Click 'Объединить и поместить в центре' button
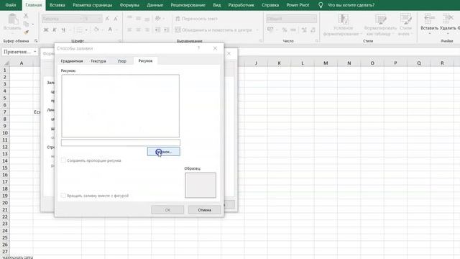The height and width of the screenshot is (259, 460). tap(213, 29)
